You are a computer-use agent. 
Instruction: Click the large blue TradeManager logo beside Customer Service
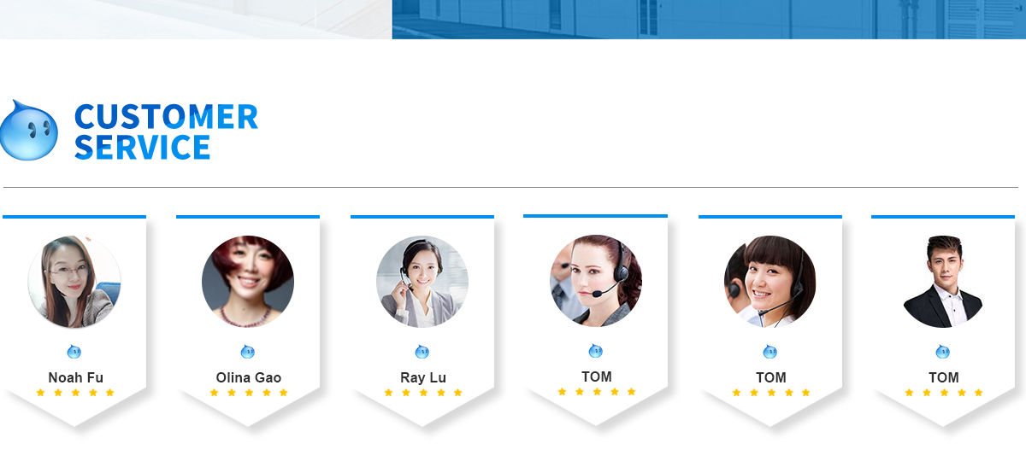28,130
